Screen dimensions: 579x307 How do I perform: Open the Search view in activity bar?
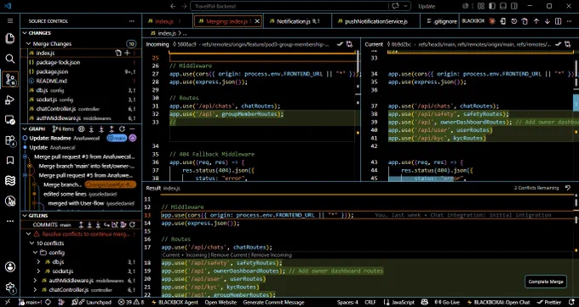[x=10, y=59]
